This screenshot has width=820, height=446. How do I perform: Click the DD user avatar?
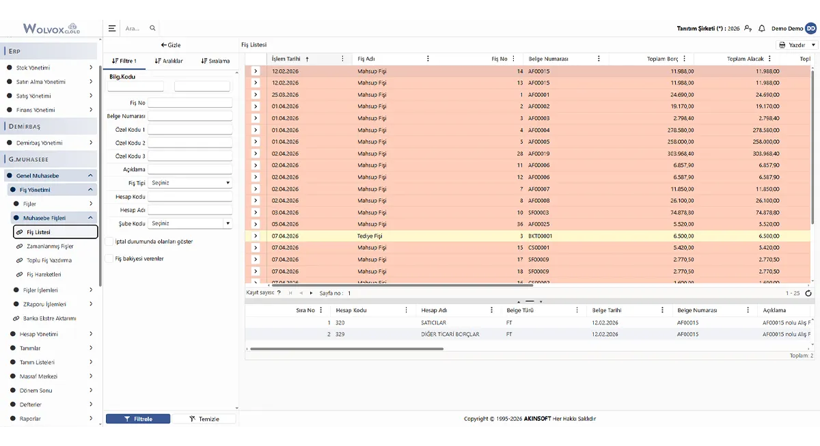point(810,29)
